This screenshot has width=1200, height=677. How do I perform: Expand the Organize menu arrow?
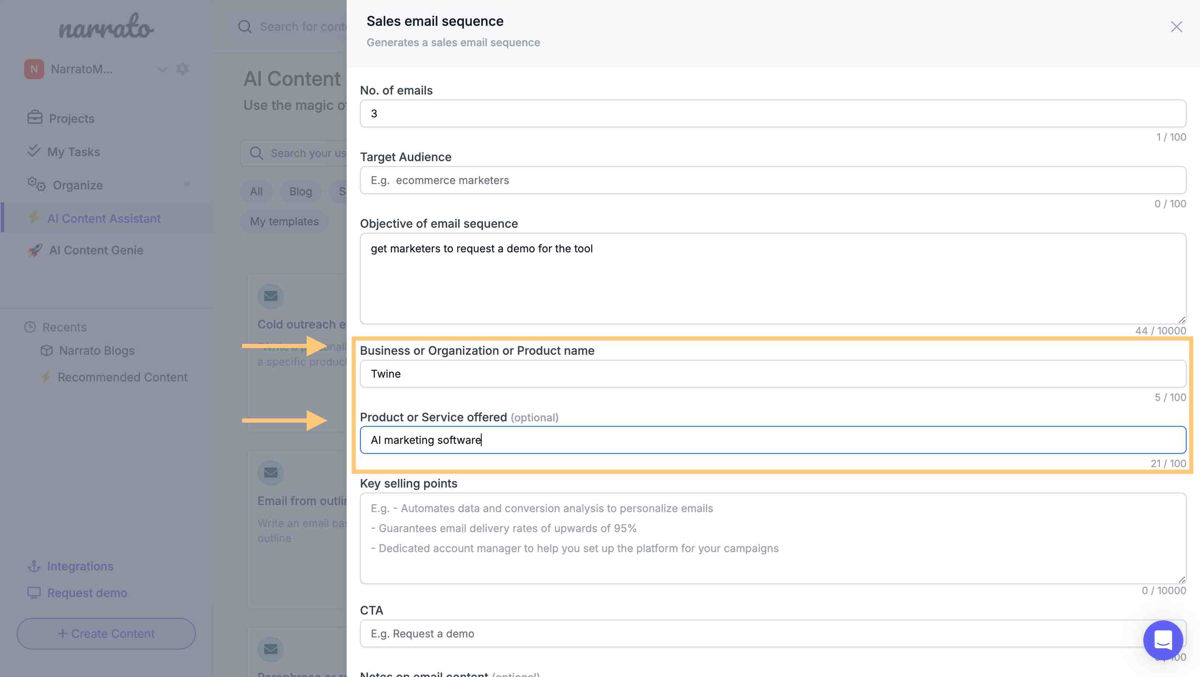point(186,184)
